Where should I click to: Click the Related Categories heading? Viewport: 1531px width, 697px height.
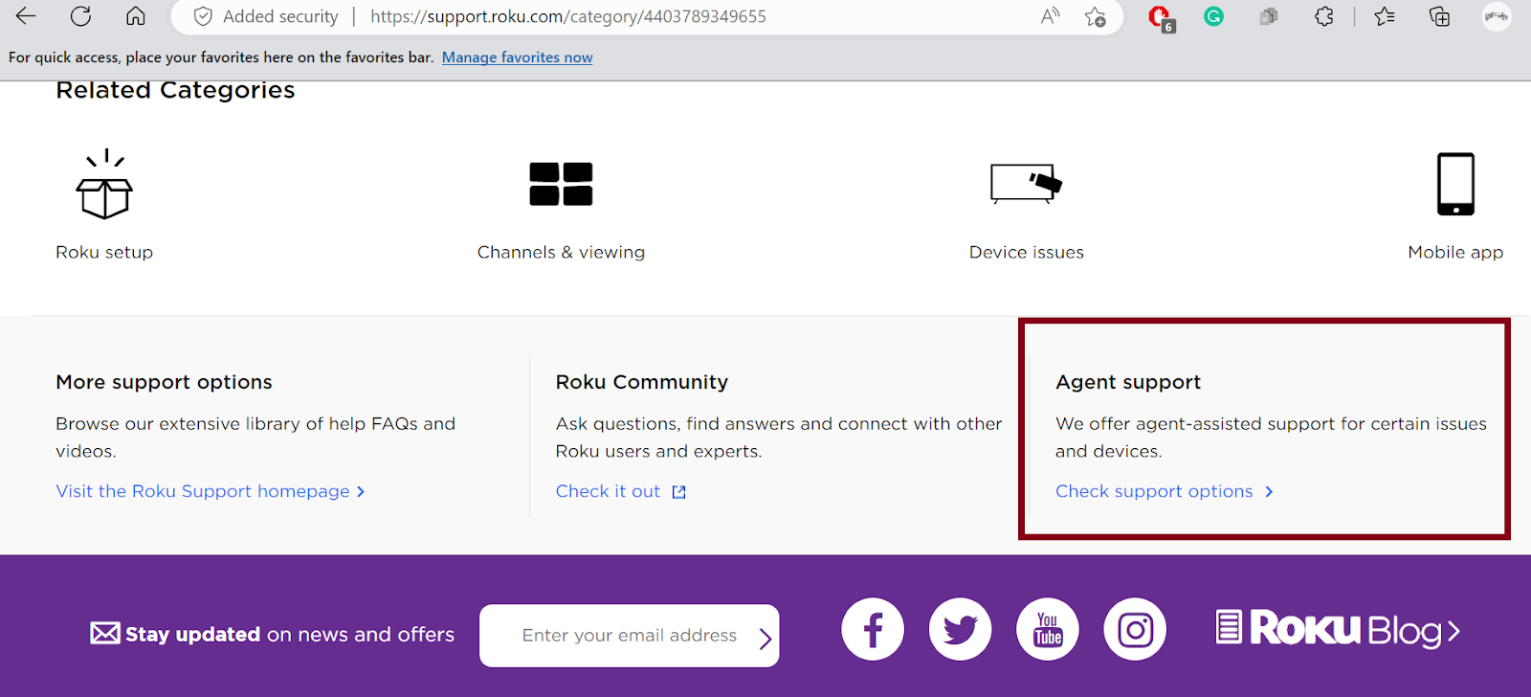coord(175,90)
